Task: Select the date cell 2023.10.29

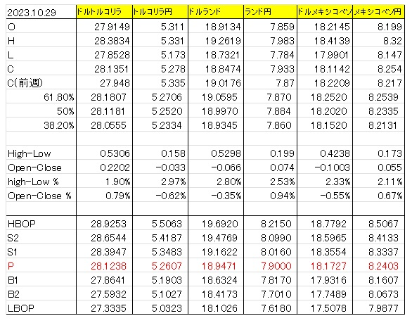Action: pos(41,13)
